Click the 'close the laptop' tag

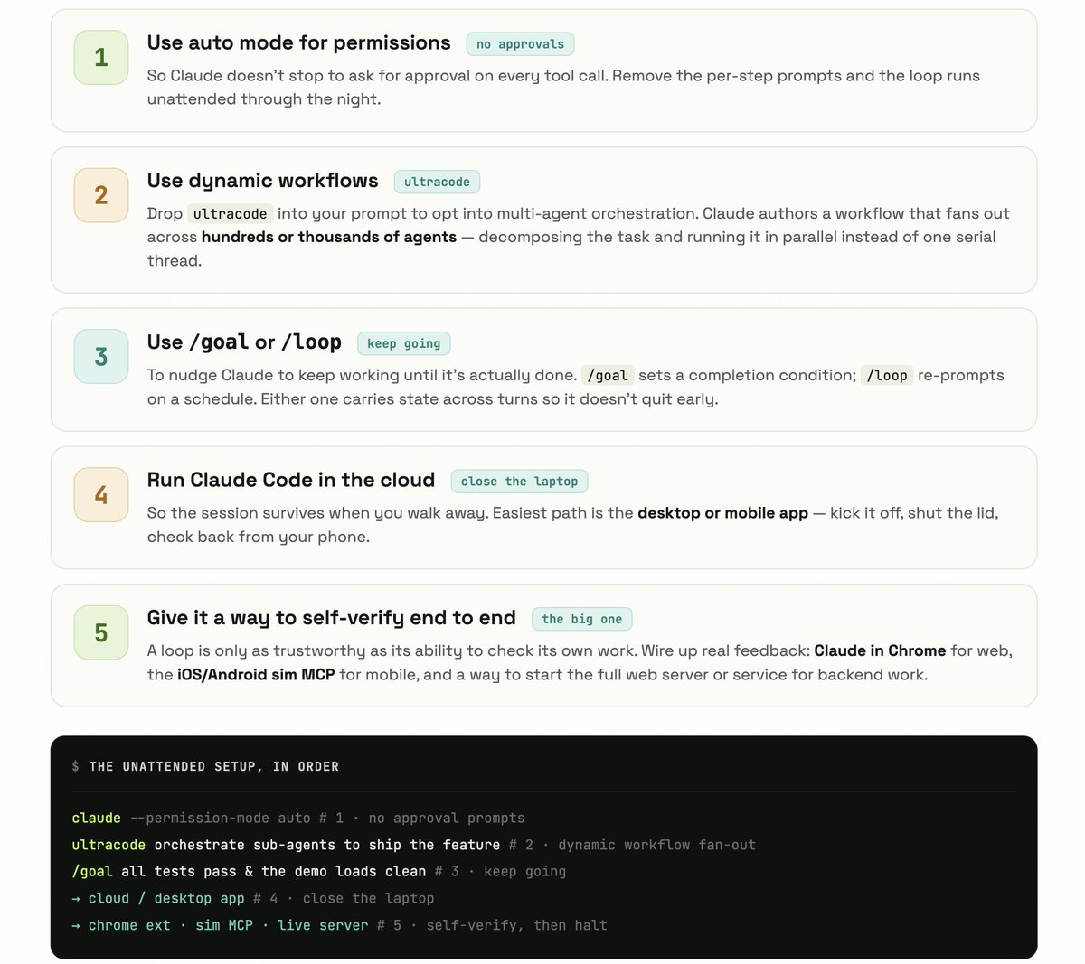tap(519, 482)
